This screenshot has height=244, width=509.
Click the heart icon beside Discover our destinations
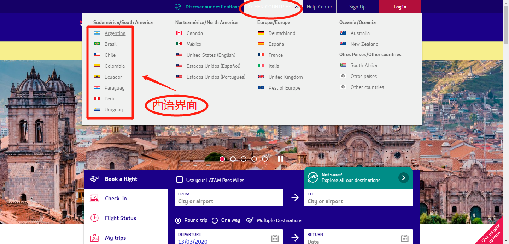tap(178, 7)
